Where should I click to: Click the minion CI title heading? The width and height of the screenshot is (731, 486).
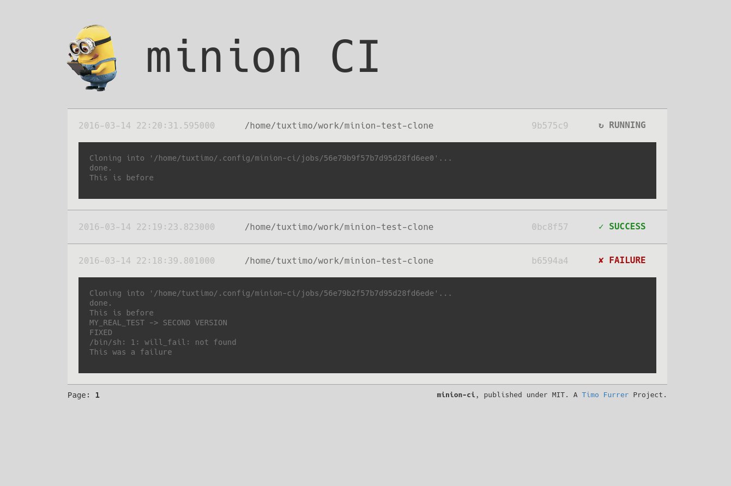(x=263, y=57)
